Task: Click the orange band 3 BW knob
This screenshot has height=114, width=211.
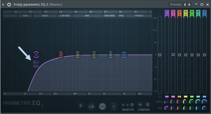Action: coord(179,108)
